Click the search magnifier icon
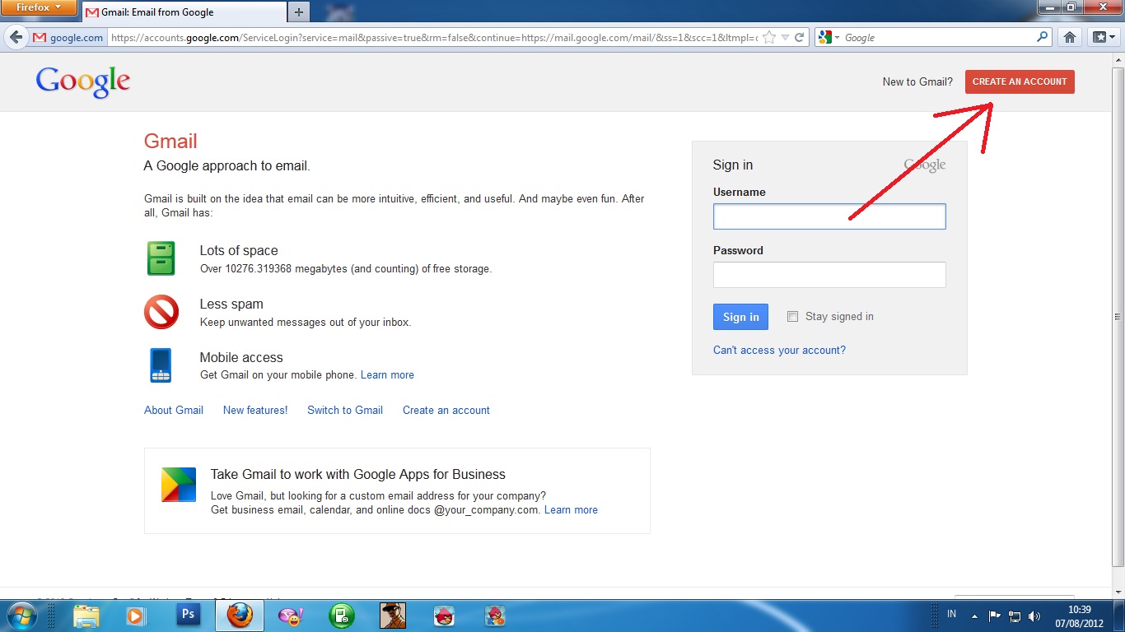The height and width of the screenshot is (632, 1125). 1043,37
